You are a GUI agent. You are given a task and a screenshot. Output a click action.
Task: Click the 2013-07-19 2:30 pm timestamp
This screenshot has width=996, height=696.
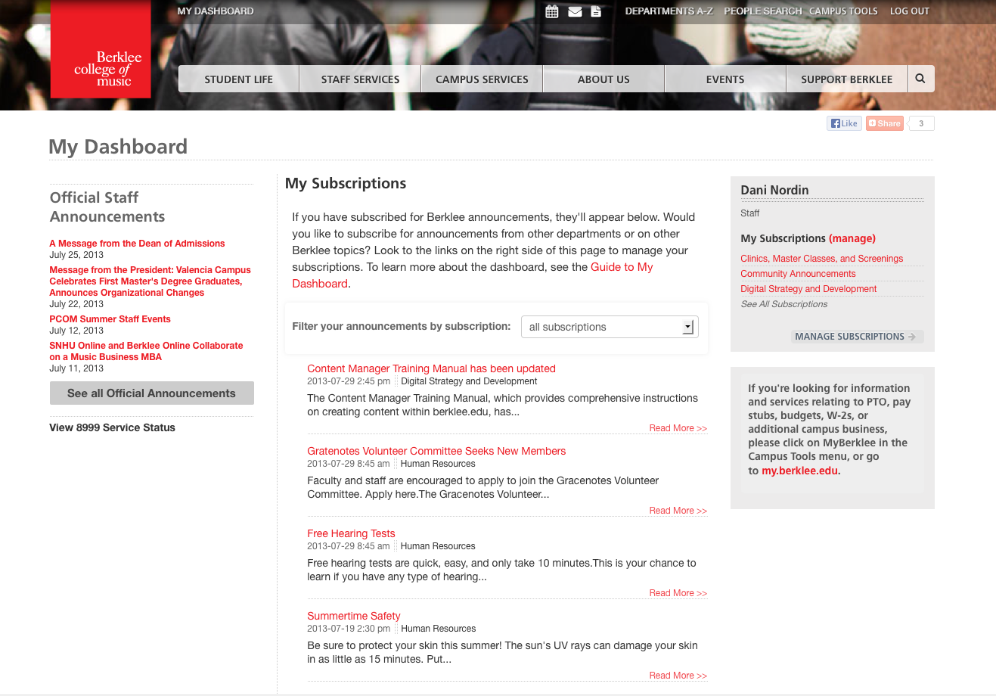pos(349,629)
